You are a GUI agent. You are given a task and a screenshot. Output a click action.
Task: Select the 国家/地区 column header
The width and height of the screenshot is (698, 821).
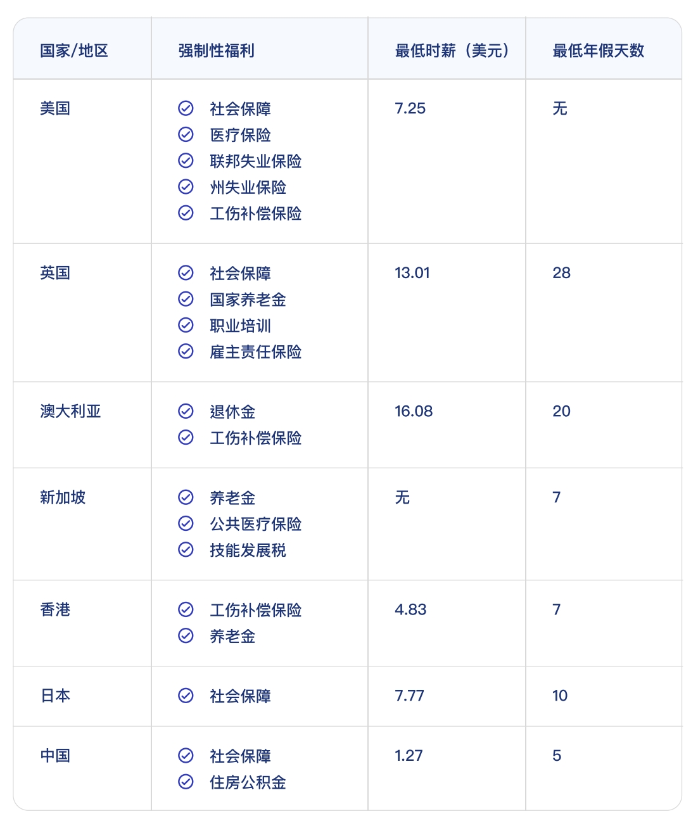pos(74,50)
